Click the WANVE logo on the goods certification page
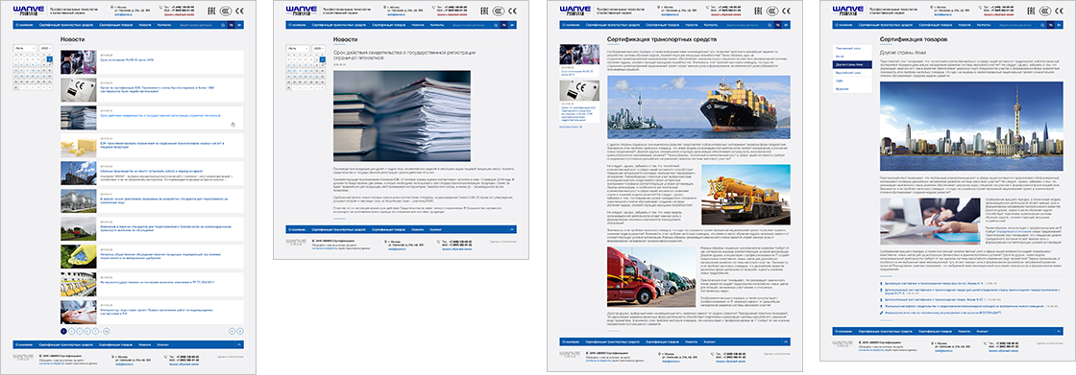The image size is (1076, 375). tap(848, 11)
